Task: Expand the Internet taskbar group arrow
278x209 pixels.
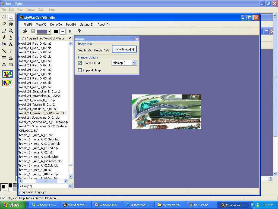Action: tap(153, 205)
